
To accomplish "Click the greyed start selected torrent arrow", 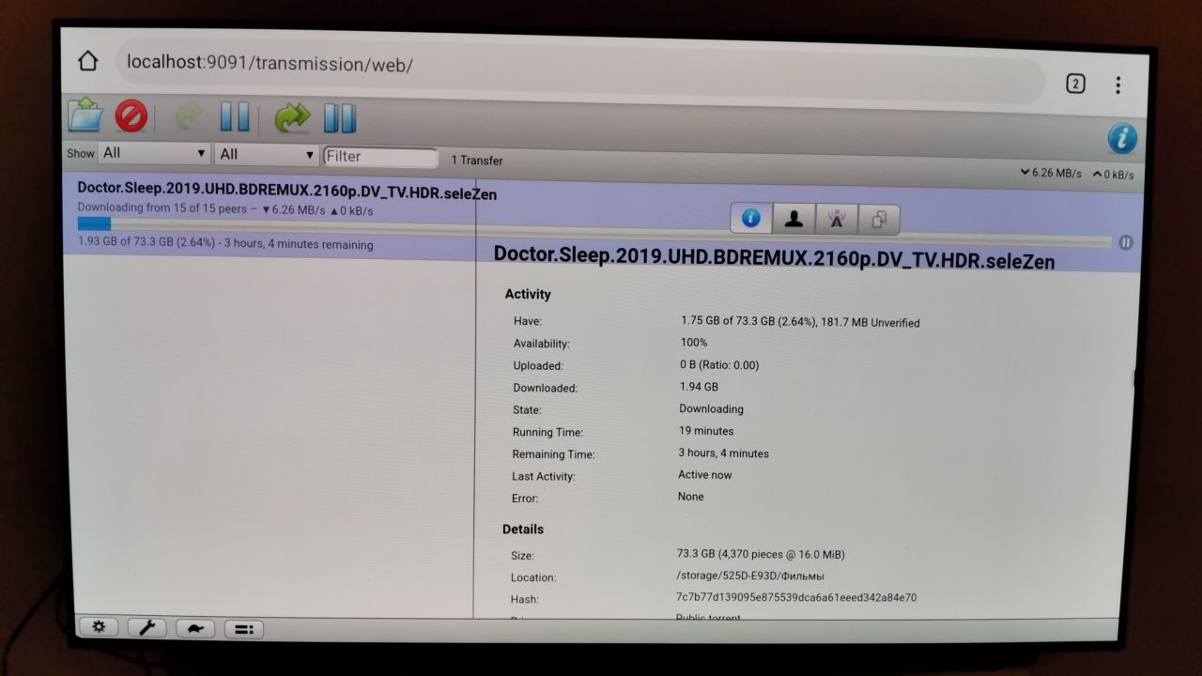I will click(x=189, y=117).
